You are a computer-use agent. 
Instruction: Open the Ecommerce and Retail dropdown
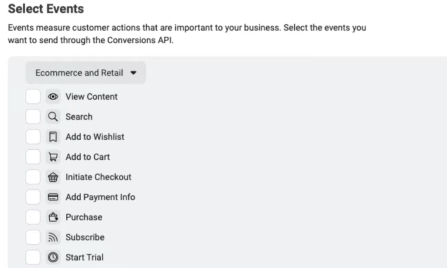click(86, 73)
